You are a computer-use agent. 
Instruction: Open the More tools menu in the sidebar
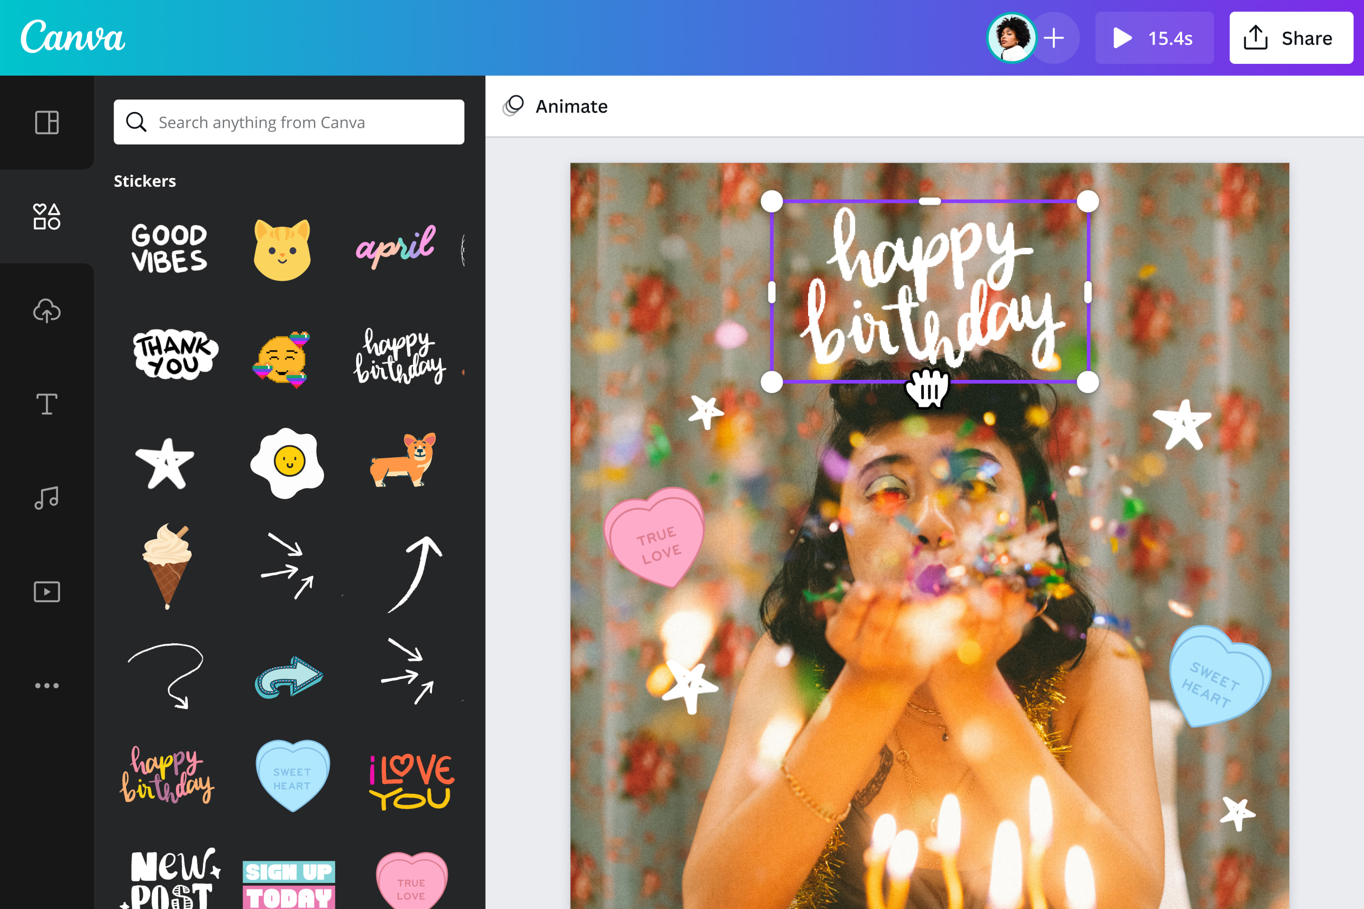tap(47, 684)
